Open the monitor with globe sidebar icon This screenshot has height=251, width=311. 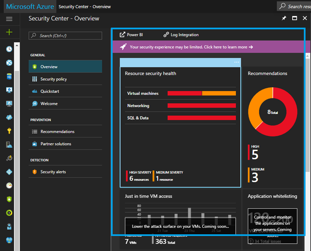[x=9, y=103]
